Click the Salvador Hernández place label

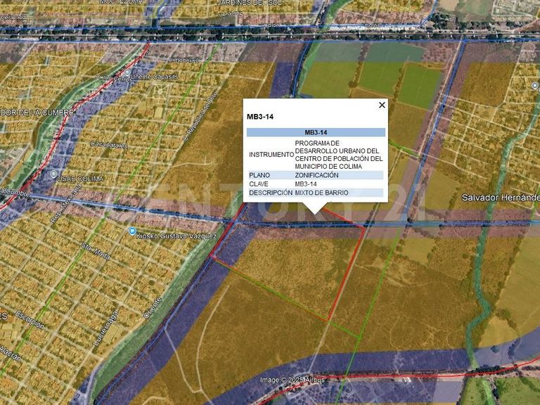[x=501, y=198]
